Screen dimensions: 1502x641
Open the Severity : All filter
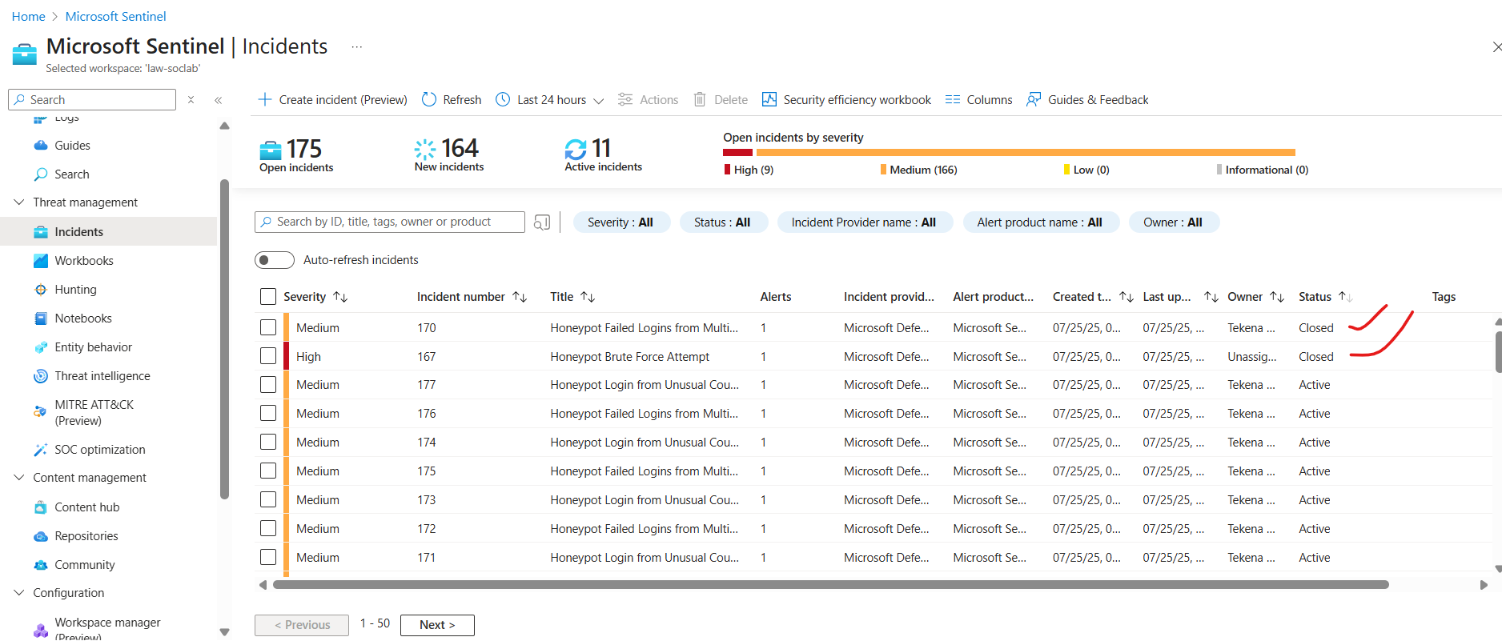[620, 222]
